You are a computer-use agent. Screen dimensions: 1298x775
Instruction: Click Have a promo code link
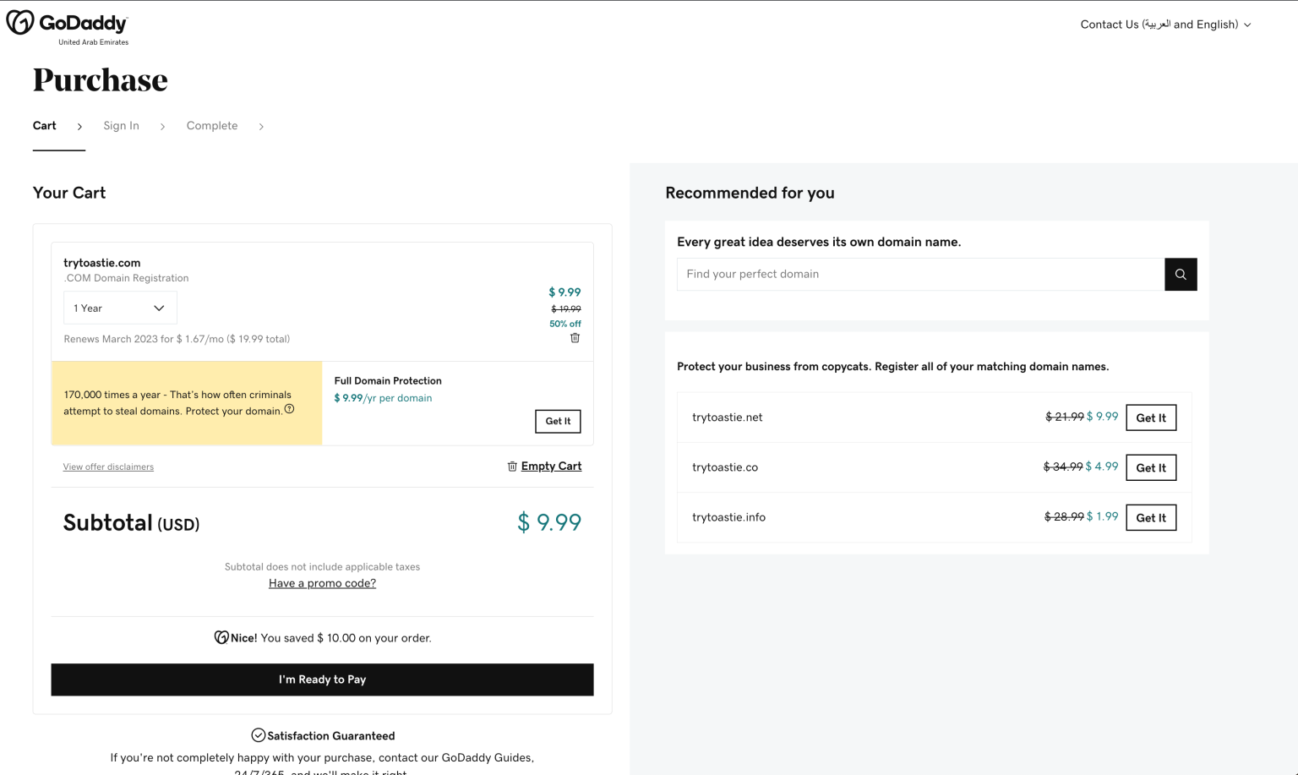tap(322, 583)
